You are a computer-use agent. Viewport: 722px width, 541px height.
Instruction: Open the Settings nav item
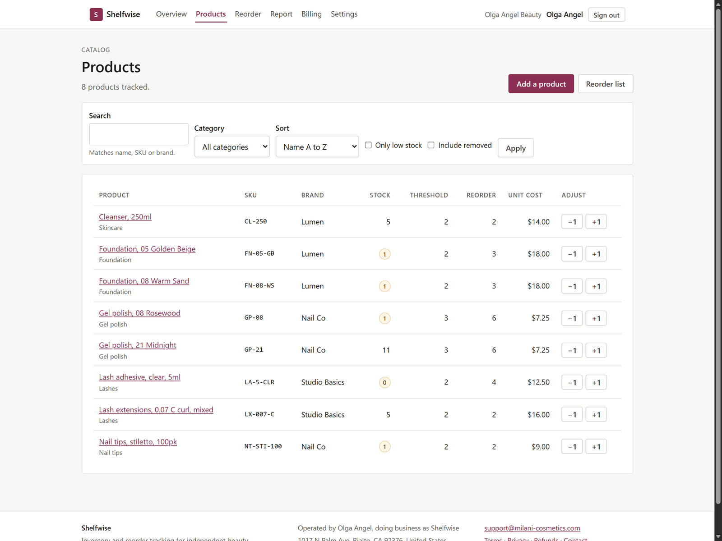(344, 14)
